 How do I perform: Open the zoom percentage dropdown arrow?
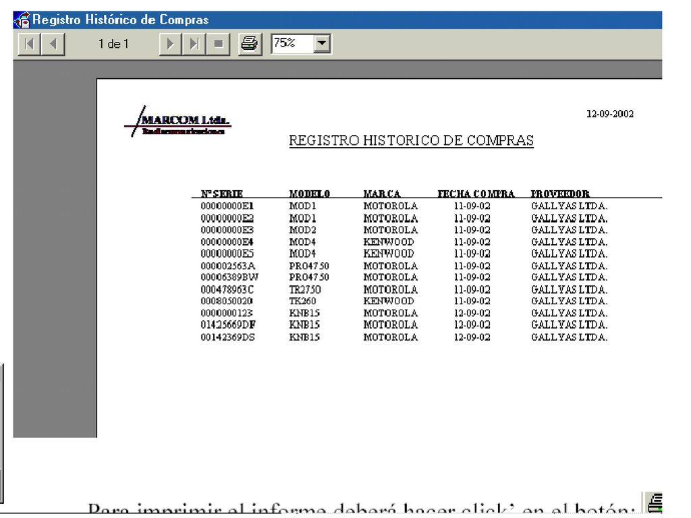tap(322, 44)
